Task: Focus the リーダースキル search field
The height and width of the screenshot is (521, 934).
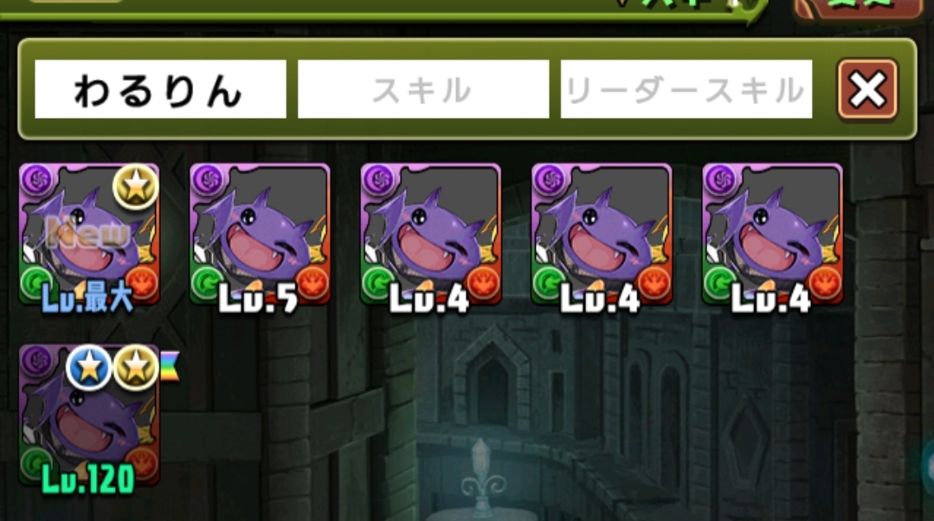Action: pos(686,89)
